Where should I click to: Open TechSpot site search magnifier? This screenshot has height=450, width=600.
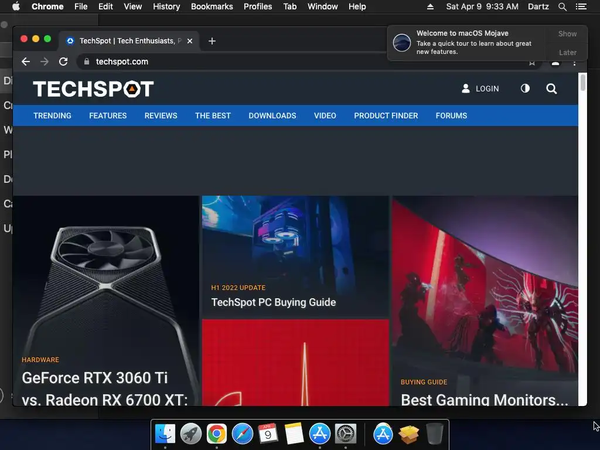551,89
